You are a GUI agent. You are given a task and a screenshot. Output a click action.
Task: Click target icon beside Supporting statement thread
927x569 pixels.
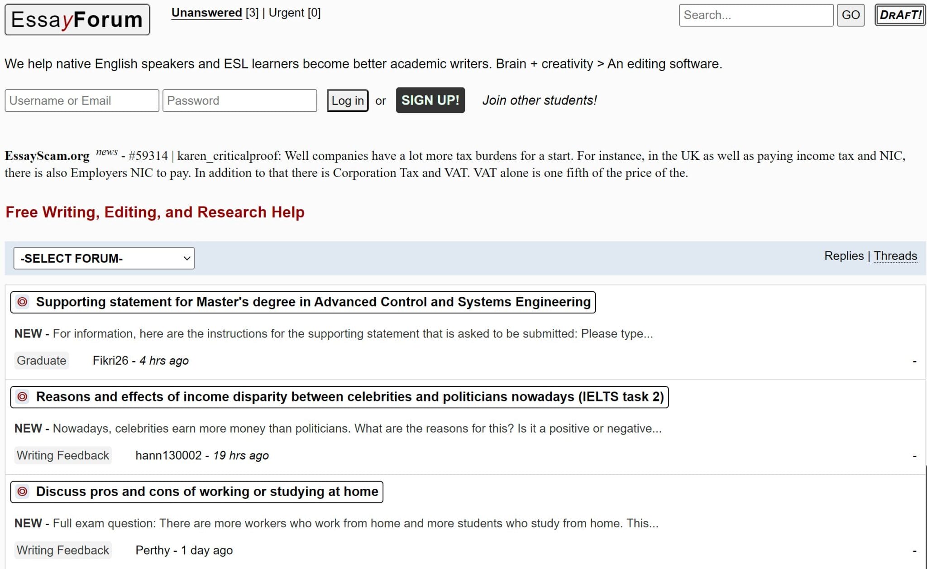[x=22, y=302]
